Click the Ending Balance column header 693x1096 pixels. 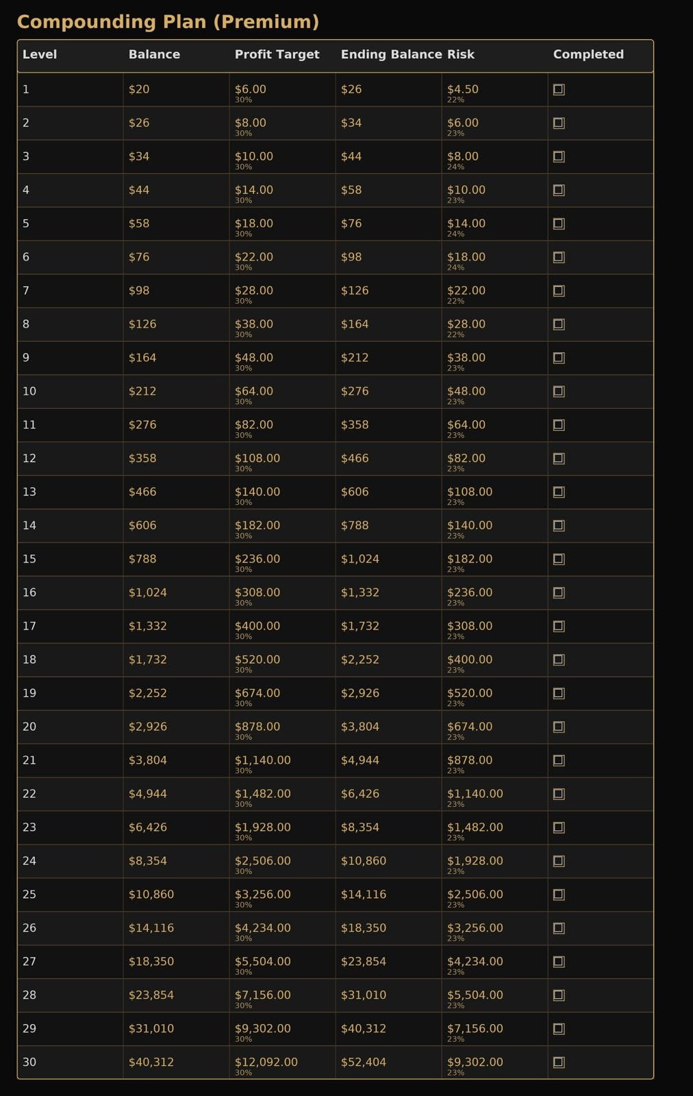[x=391, y=55]
